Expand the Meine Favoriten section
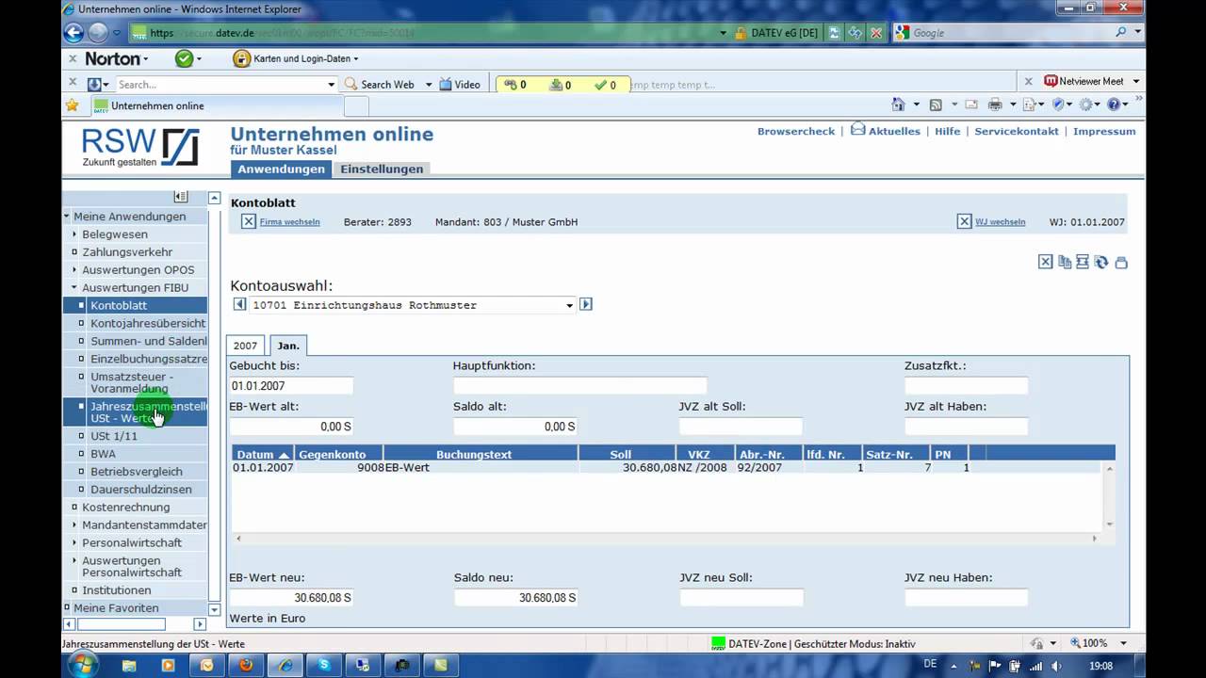This screenshot has height=678, width=1206. click(x=67, y=607)
